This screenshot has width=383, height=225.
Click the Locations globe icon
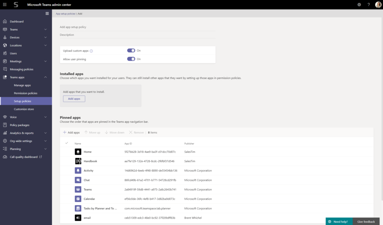tap(5, 46)
